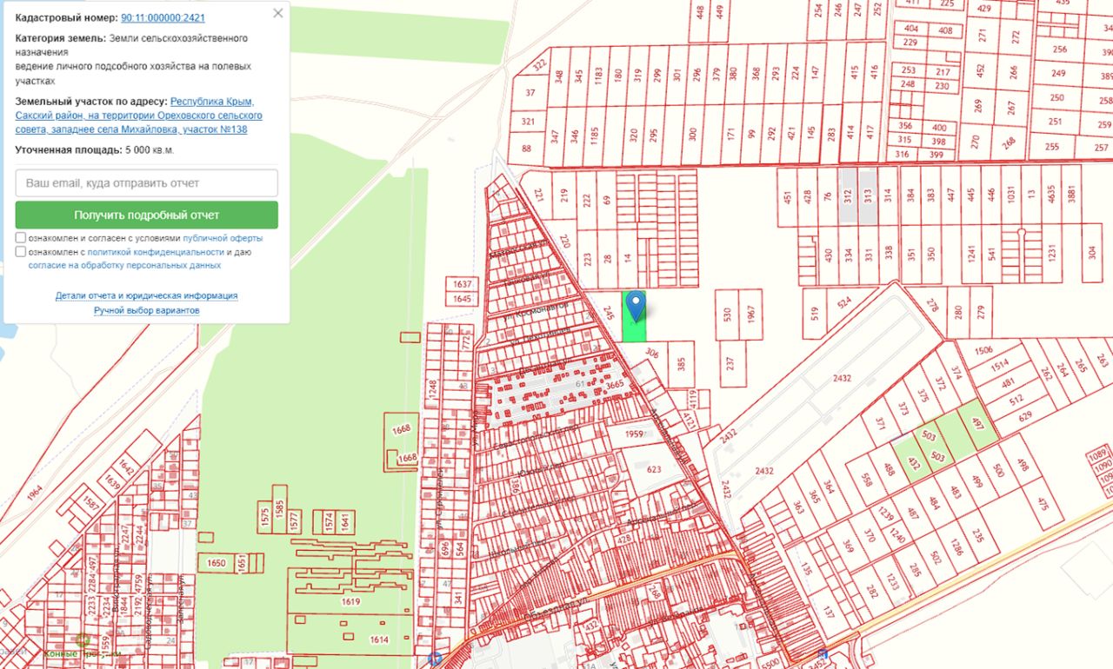Select parcel labeled 481

coord(1008,382)
